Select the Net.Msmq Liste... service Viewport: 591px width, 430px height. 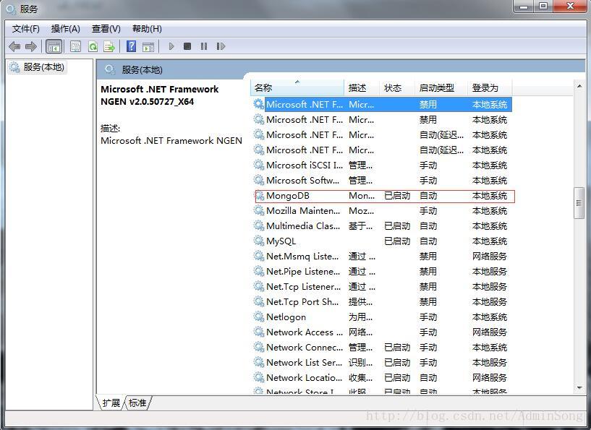[x=302, y=257]
